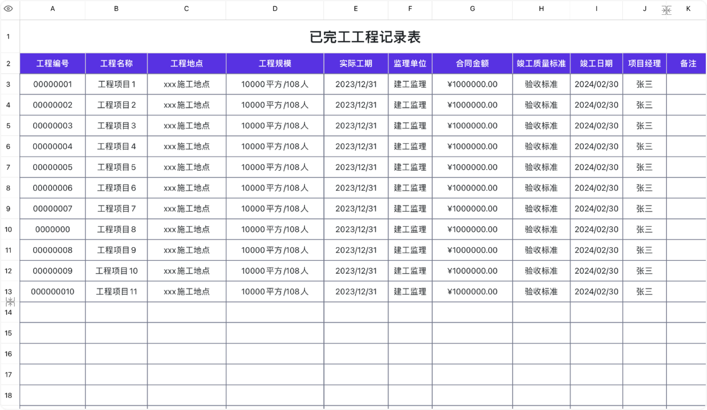707x410 pixels.
Task: Click 验收标准 in the 工程项目11 row
Action: coord(541,292)
